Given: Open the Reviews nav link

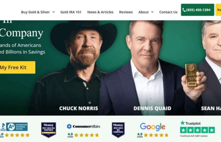Looking at the screenshot, I should [x=126, y=12].
